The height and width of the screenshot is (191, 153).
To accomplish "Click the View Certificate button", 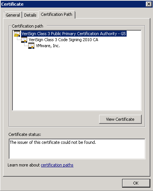I will tap(120, 119).
